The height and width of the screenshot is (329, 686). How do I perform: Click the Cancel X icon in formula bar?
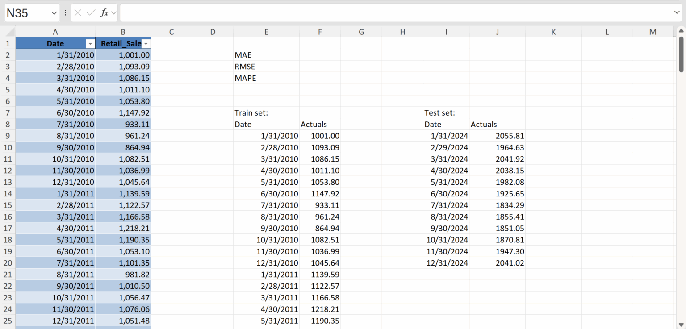(78, 13)
